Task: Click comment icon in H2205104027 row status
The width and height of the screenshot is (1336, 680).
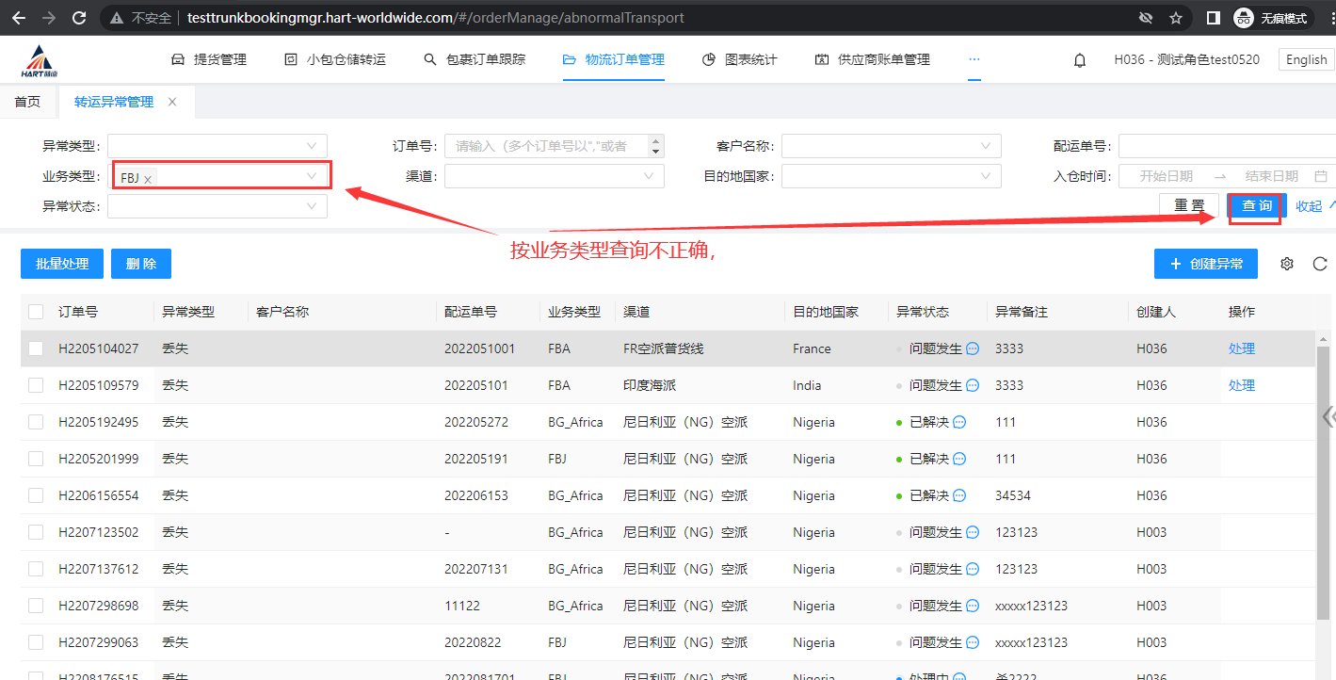Action: (x=973, y=348)
